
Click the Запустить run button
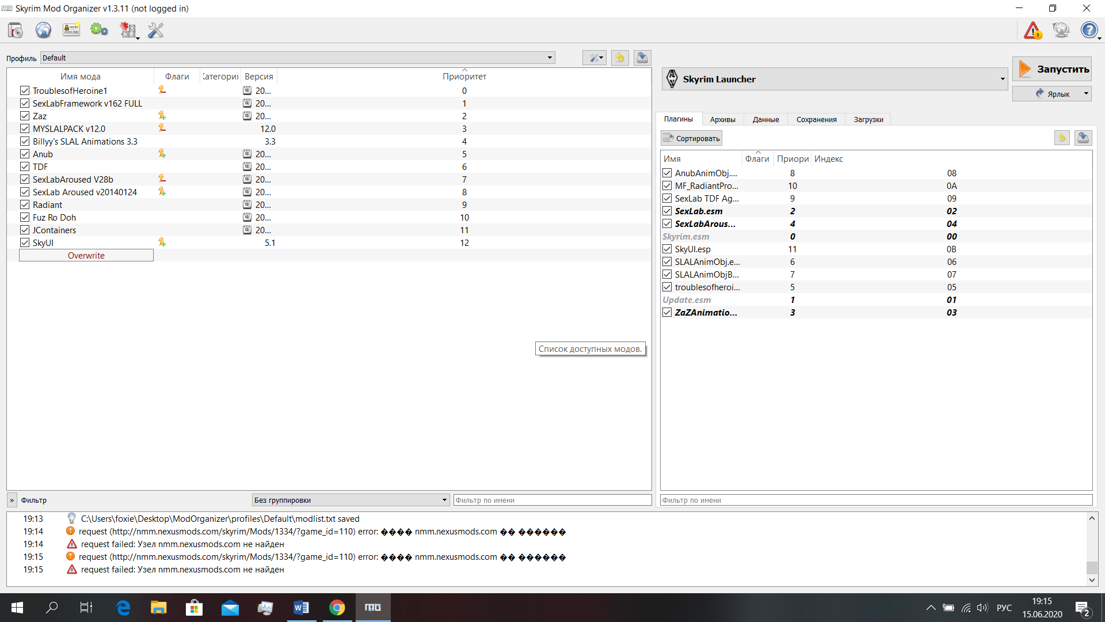click(1052, 69)
